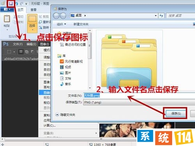Image resolution: width=195 pixels, height=146 pixels.
Task: Click the 旋转 rotate tool in Paint
Action: pyautogui.click(x=44, y=27)
